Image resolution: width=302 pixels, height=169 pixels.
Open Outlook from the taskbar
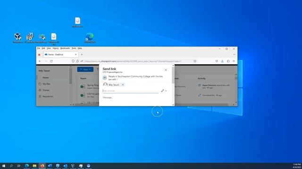pos(65,166)
